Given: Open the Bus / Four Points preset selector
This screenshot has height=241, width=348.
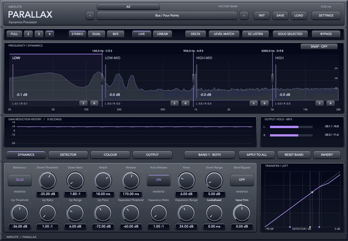Looking at the screenshot, I should point(167,16).
